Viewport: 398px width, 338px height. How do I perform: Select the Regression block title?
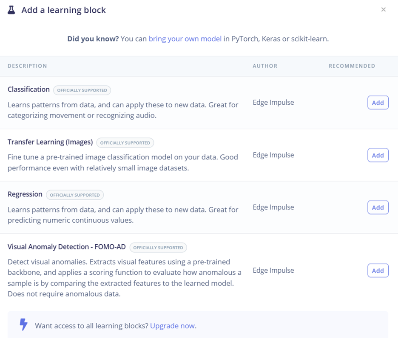click(25, 194)
